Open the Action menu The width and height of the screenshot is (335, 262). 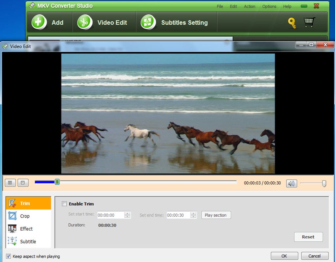pos(250,7)
